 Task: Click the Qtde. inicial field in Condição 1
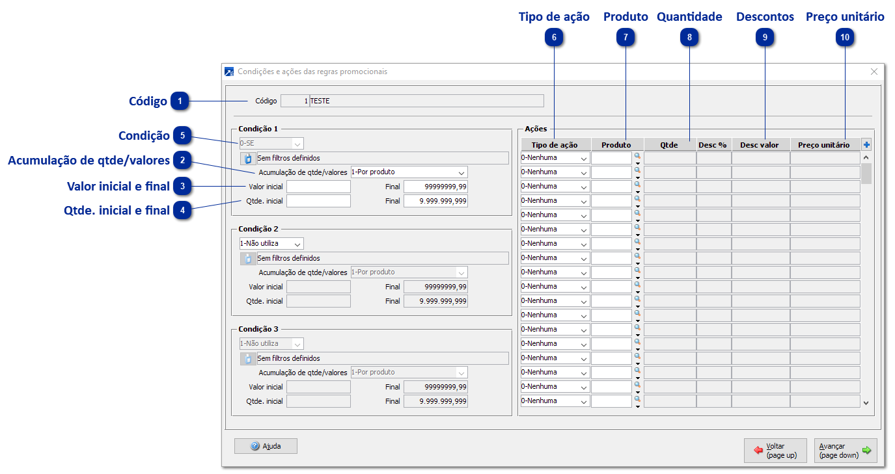[318, 202]
